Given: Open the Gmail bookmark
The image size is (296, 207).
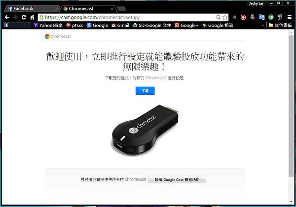Looking at the screenshot, I should [x=120, y=25].
